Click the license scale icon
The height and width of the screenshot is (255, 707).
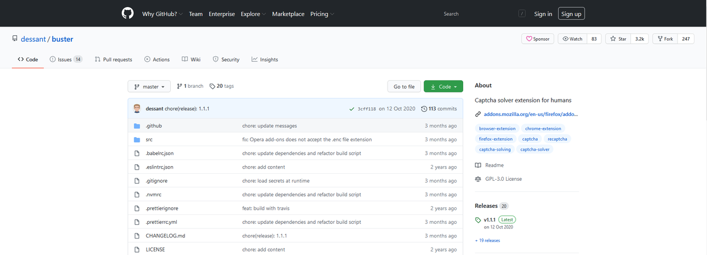(478, 179)
